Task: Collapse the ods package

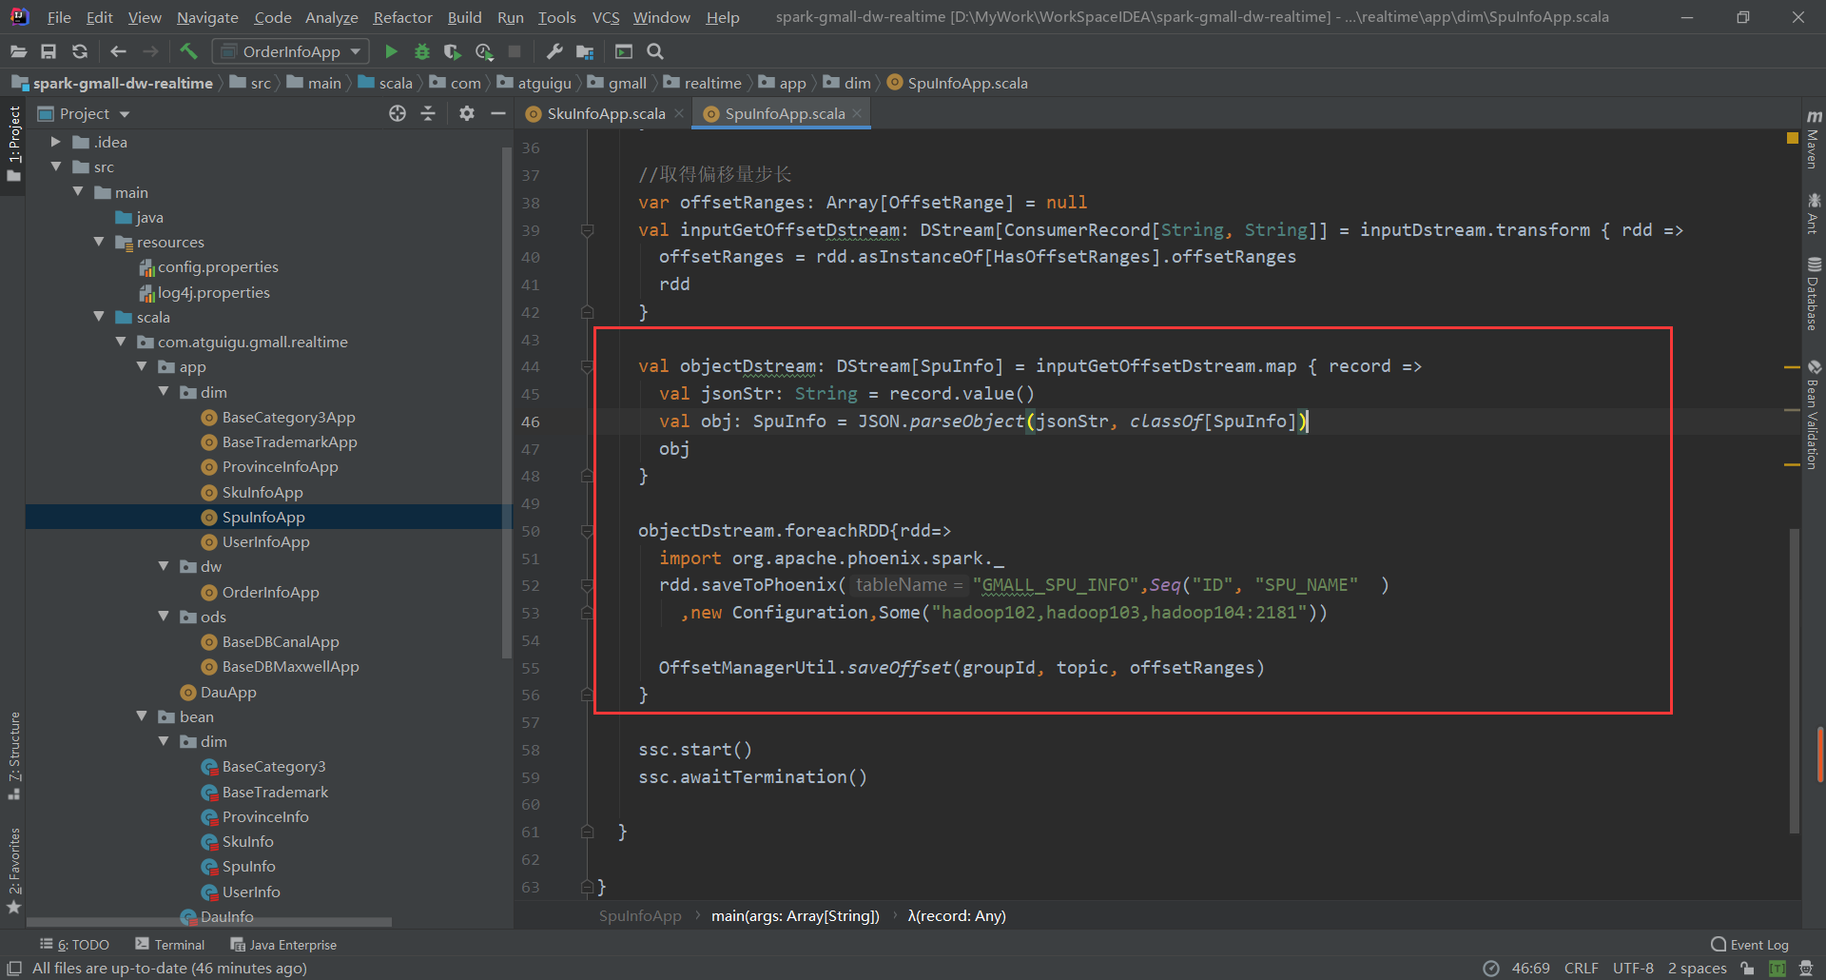Action: coord(164,617)
